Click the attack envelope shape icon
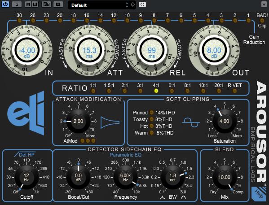 coord(110,122)
